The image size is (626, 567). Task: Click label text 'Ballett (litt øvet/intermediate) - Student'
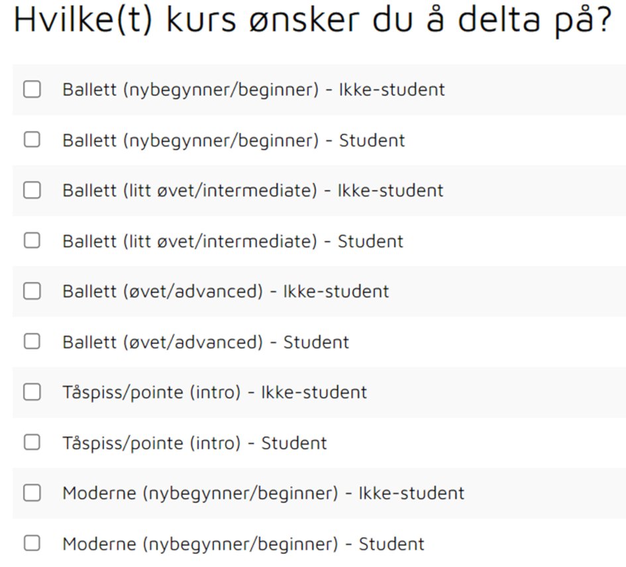(233, 241)
